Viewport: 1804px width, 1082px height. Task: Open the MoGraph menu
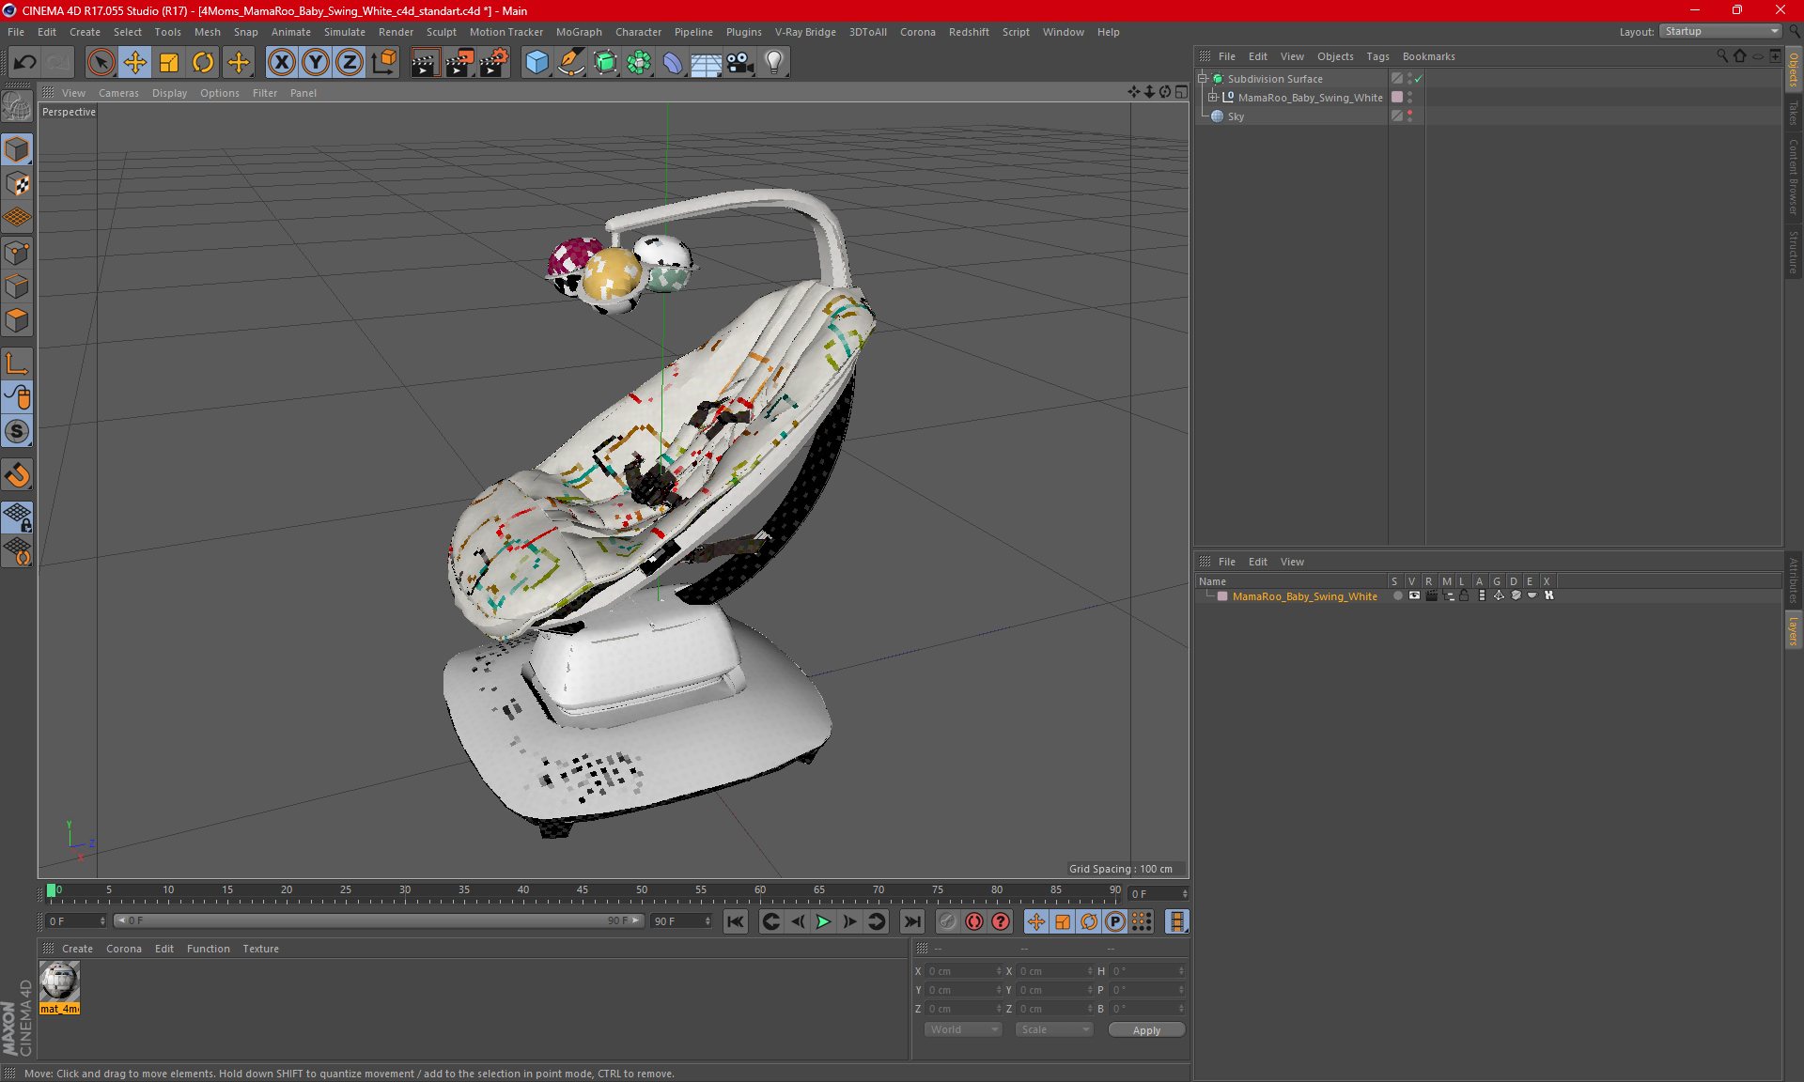point(579,32)
